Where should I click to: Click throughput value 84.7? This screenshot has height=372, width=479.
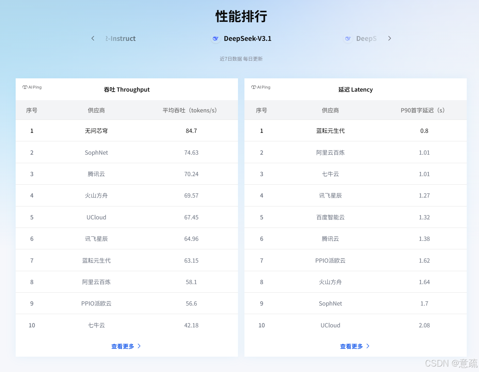pyautogui.click(x=191, y=131)
